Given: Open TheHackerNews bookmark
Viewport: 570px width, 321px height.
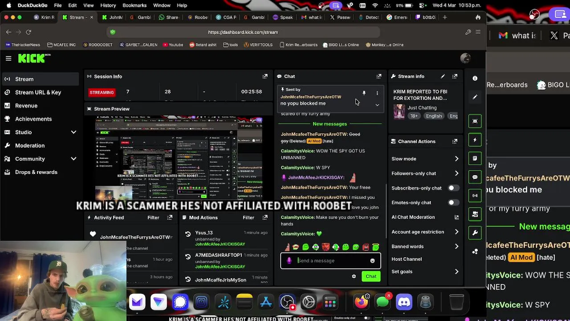Looking at the screenshot, I should point(23,45).
